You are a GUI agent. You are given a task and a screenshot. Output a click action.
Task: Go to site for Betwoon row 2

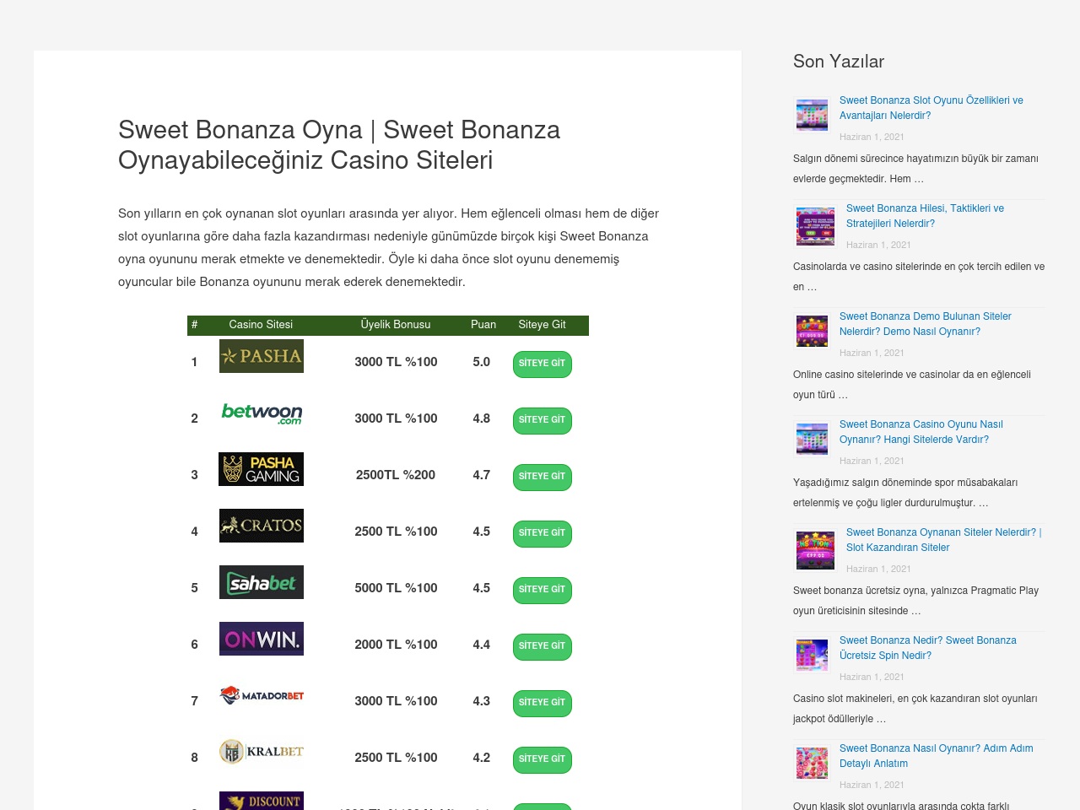pos(543,420)
